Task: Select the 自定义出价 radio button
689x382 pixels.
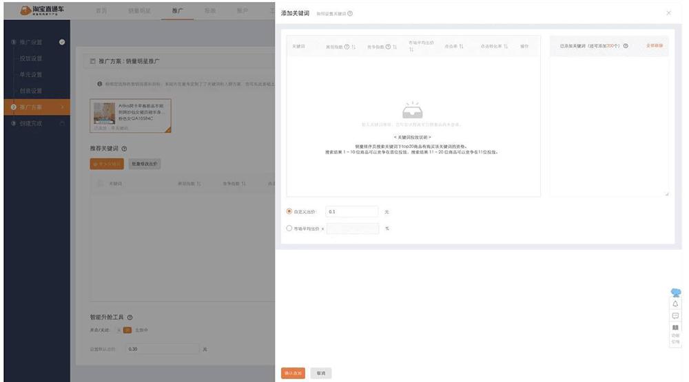Action: coord(289,211)
